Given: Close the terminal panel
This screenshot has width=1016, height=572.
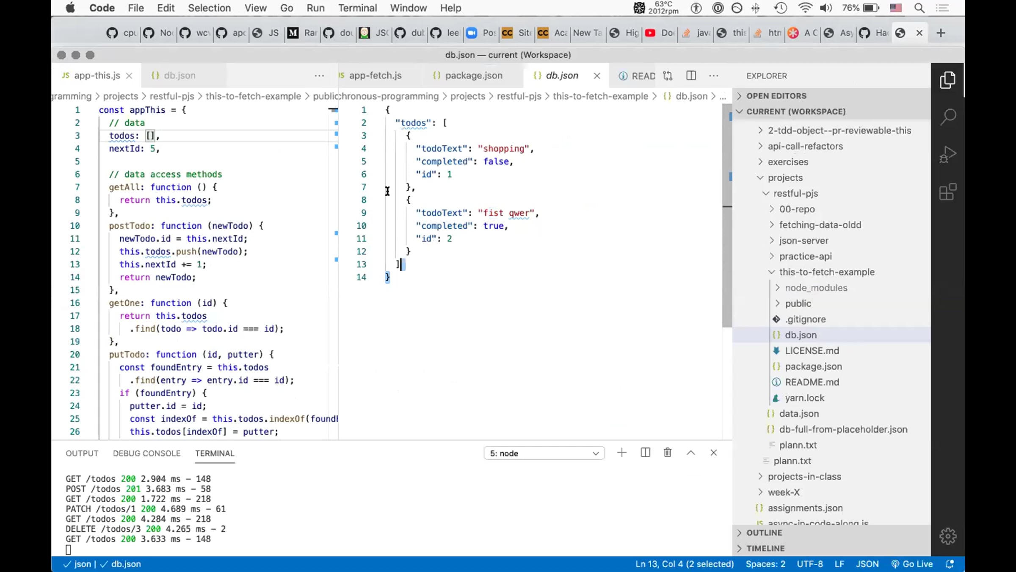Looking at the screenshot, I should [713, 453].
